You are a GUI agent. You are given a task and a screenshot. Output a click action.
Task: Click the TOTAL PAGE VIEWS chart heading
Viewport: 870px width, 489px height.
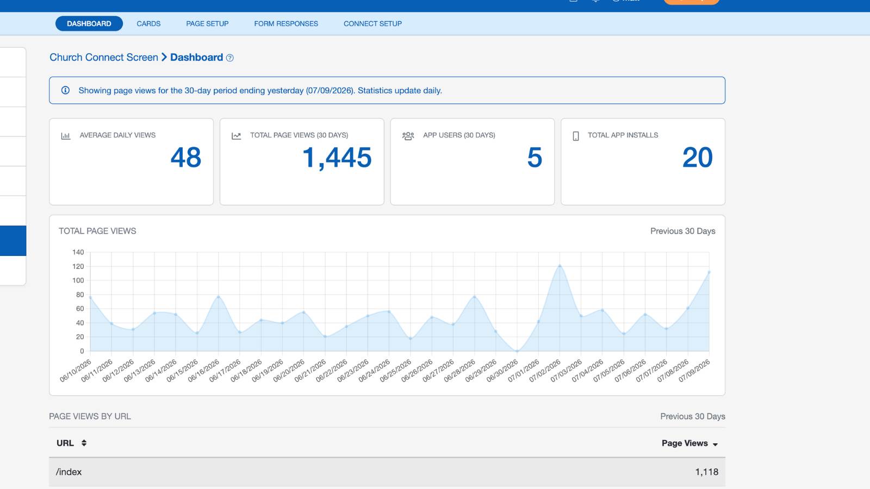tap(97, 231)
